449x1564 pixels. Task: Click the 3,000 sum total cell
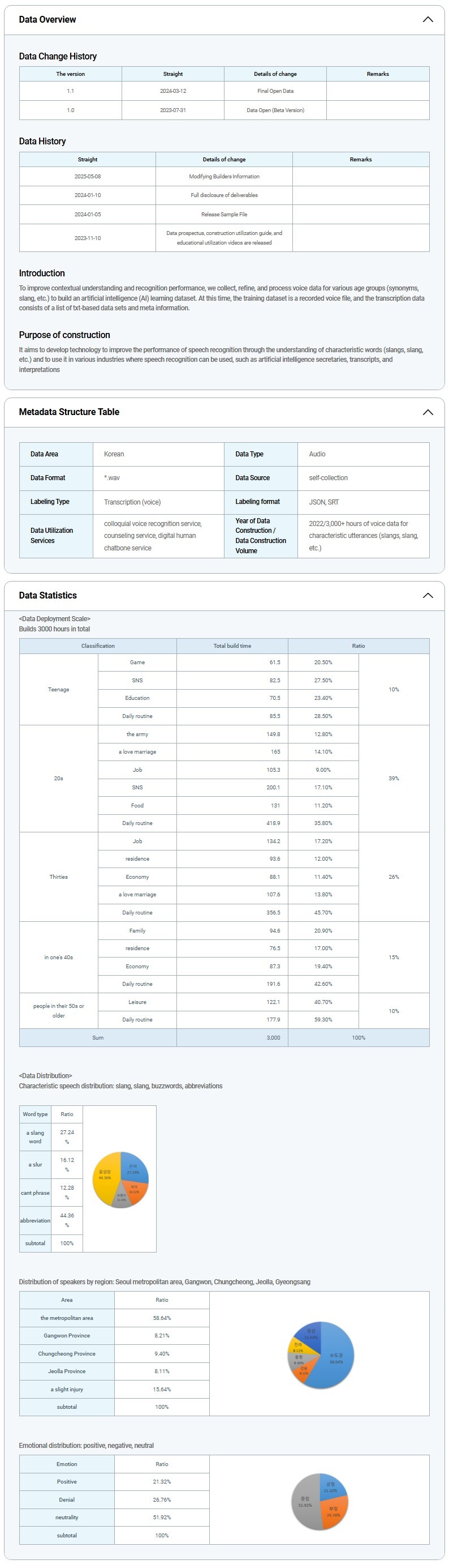273,1037
